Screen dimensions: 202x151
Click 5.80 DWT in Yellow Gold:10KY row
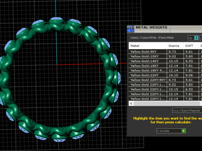click(x=189, y=56)
